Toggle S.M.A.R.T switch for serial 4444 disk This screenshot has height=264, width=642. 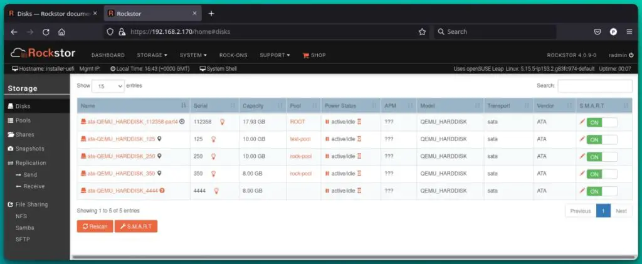click(601, 191)
